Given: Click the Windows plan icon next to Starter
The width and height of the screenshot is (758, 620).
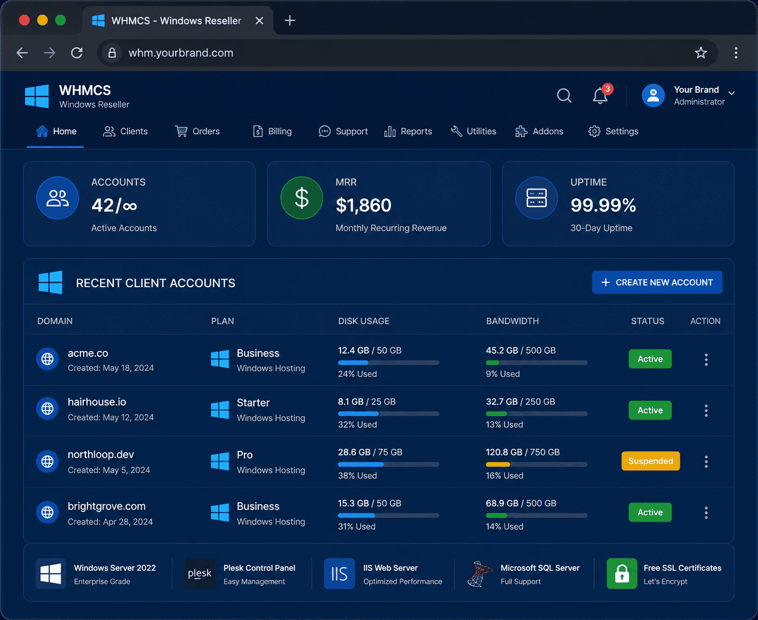Looking at the screenshot, I should click(x=220, y=410).
